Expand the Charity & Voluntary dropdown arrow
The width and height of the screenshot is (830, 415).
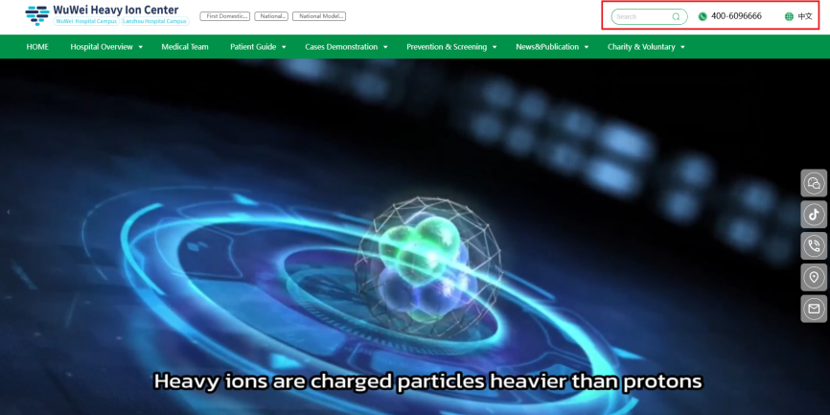(682, 47)
